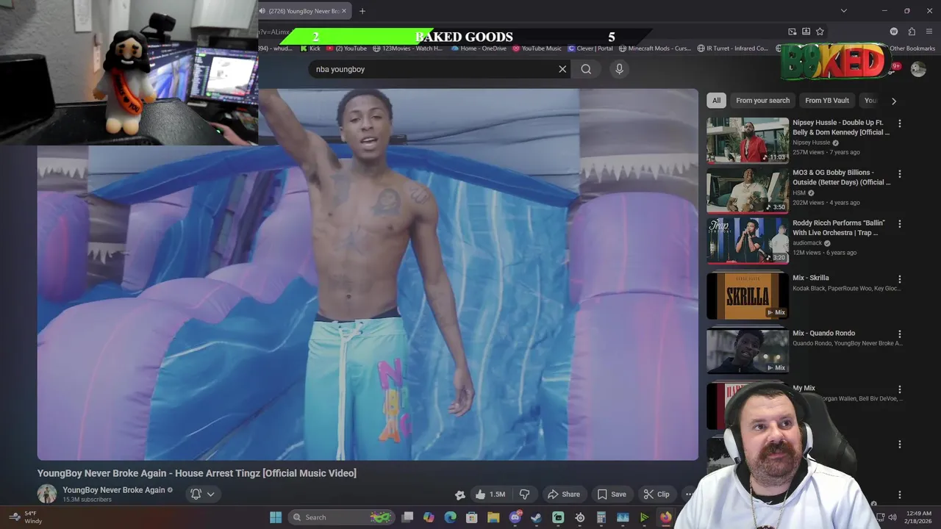Create a clip with the Clip button
This screenshot has width=941, height=529.
[x=656, y=494]
